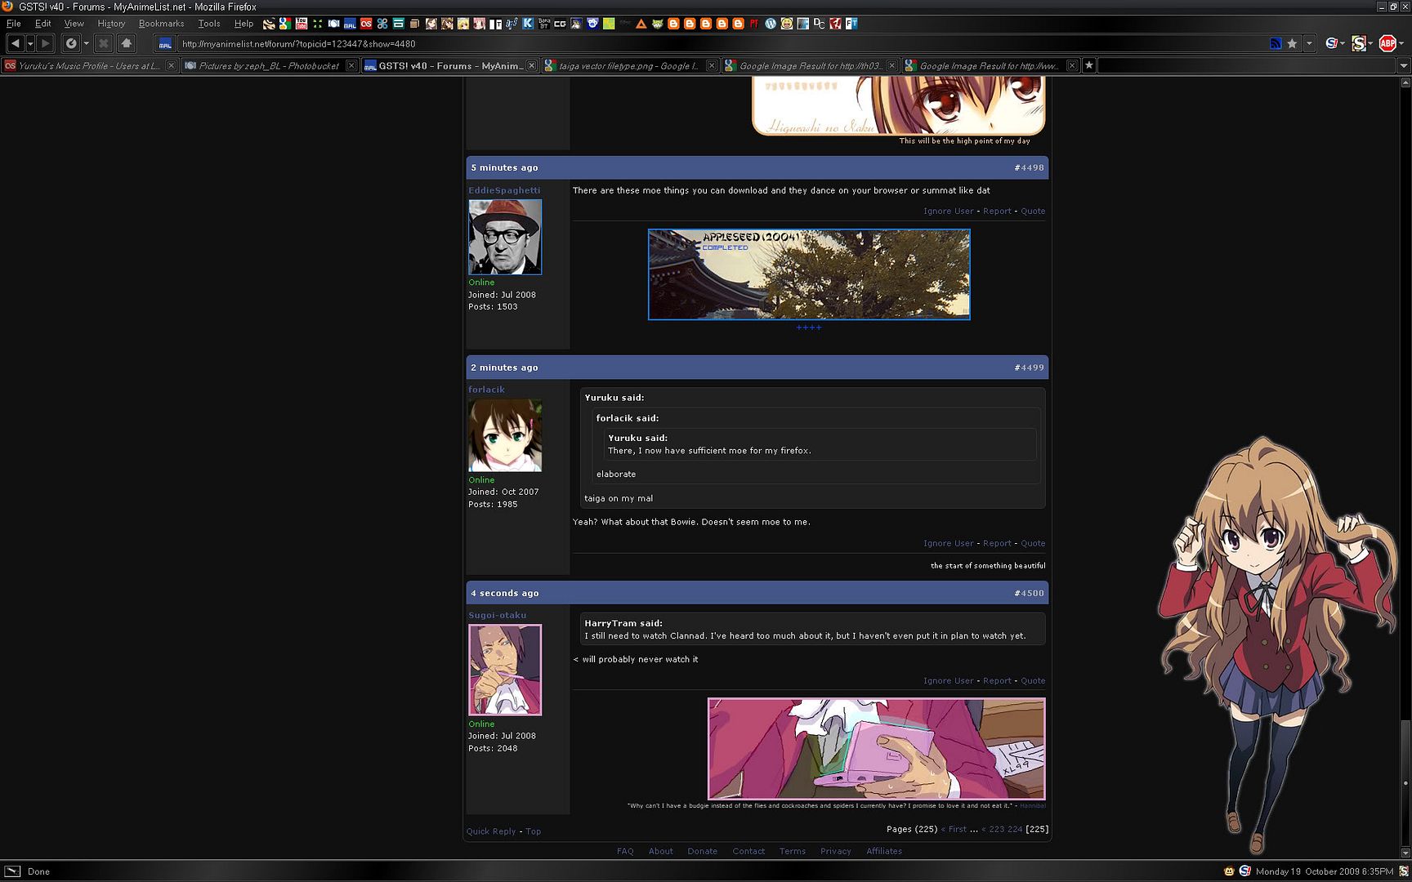The image size is (1412, 882).
Task: Click the status bar left corner icon
Action: [12, 871]
